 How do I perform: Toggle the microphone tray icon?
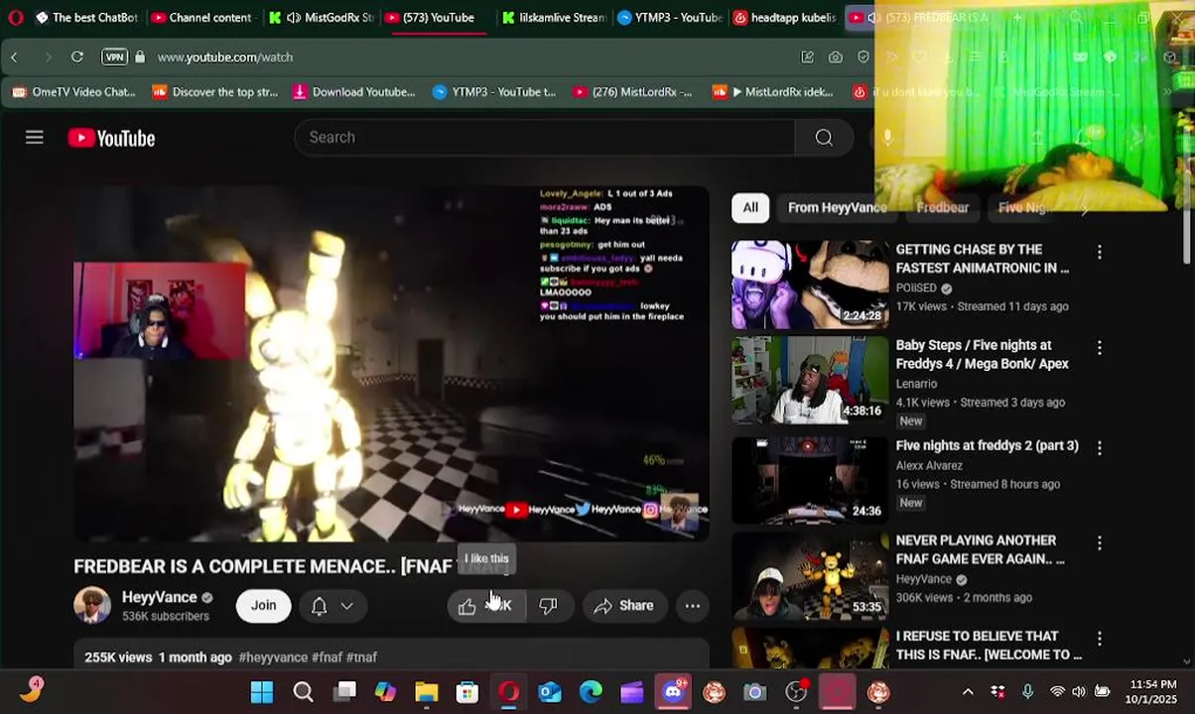click(x=1027, y=692)
